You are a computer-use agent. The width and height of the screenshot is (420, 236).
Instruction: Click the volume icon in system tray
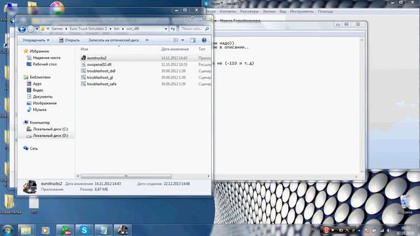[388, 230]
